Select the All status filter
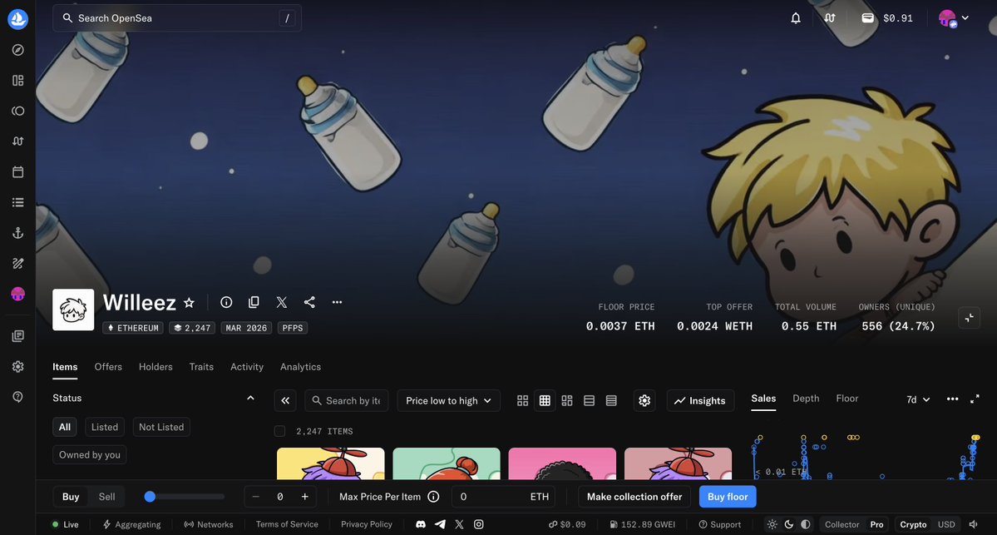Image resolution: width=997 pixels, height=535 pixels. tap(65, 427)
